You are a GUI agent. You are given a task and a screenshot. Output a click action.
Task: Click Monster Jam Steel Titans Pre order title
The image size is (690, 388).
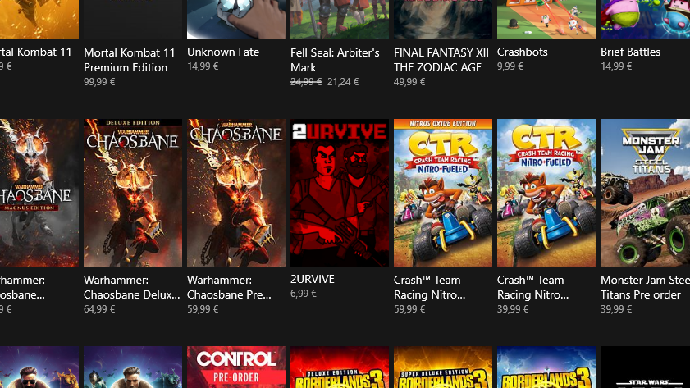click(645, 287)
